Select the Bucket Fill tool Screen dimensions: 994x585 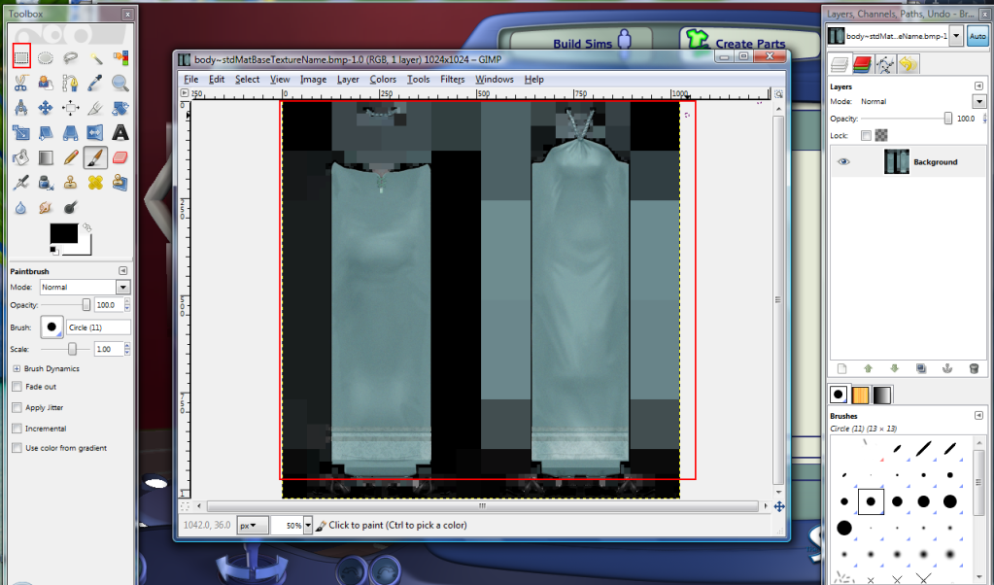coord(21,157)
